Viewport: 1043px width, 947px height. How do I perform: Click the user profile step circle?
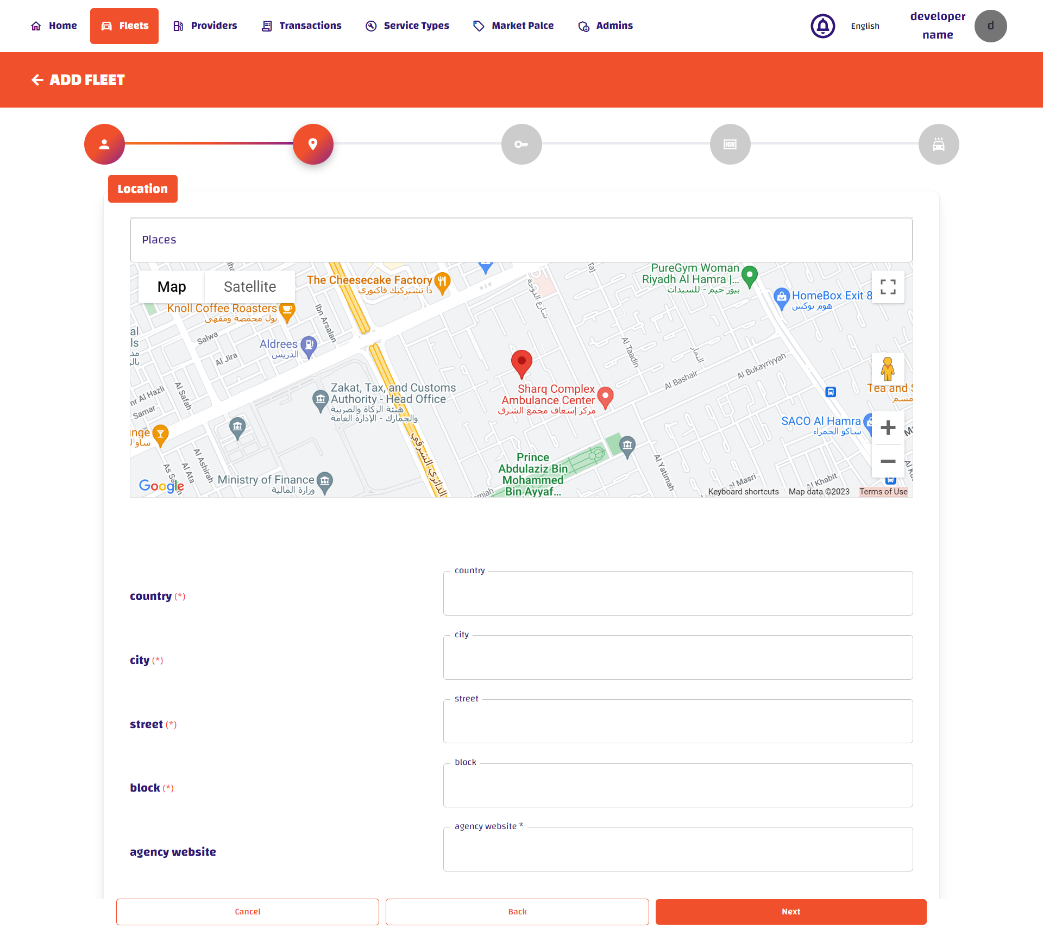click(x=104, y=145)
